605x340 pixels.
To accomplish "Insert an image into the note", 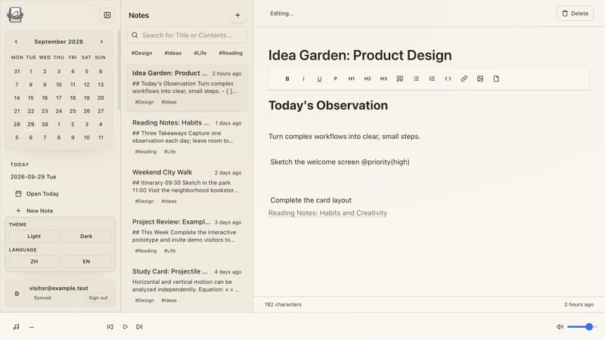I will click(480, 79).
